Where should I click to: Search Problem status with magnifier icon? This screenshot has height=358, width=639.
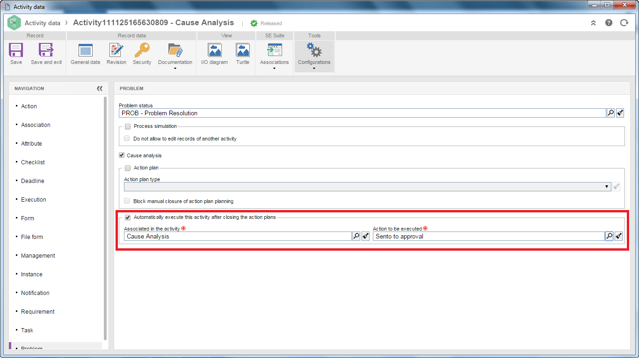[x=610, y=113]
